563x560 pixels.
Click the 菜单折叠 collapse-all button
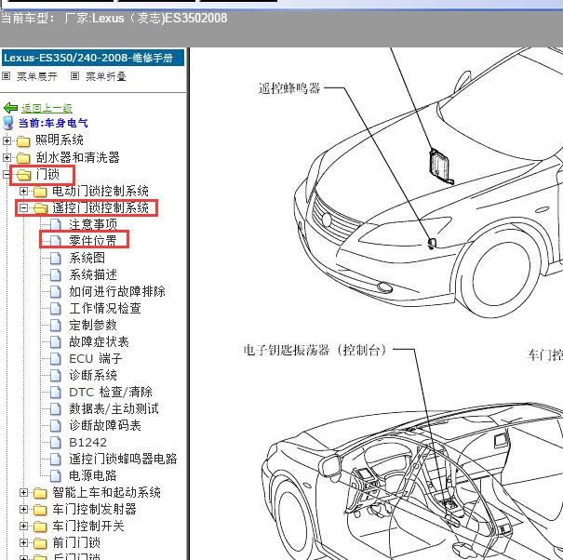105,76
